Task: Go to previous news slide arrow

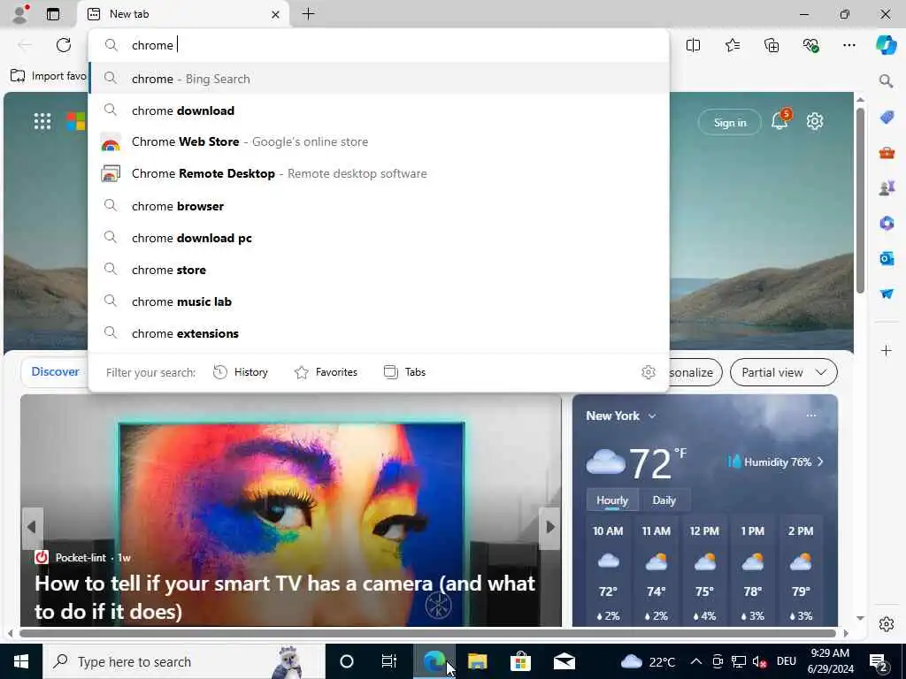Action: [32, 527]
